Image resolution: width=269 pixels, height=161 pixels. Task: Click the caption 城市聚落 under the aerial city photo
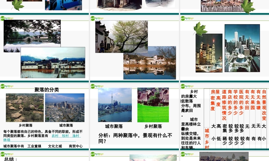66,125
